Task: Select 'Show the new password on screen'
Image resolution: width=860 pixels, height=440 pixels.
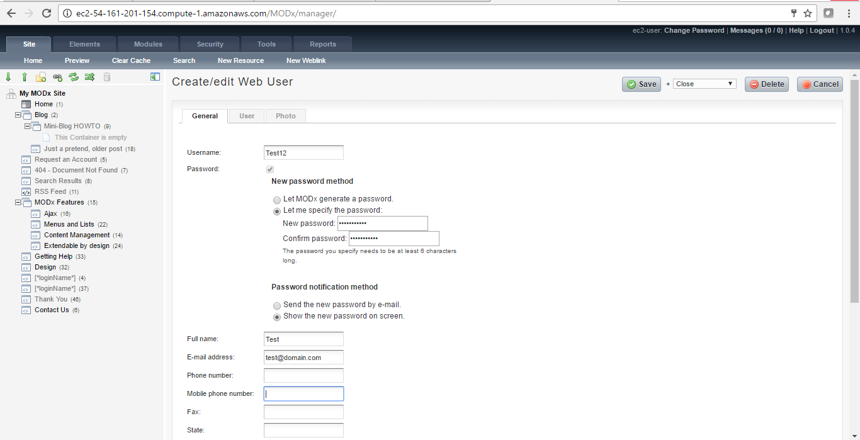Action: 277,317
